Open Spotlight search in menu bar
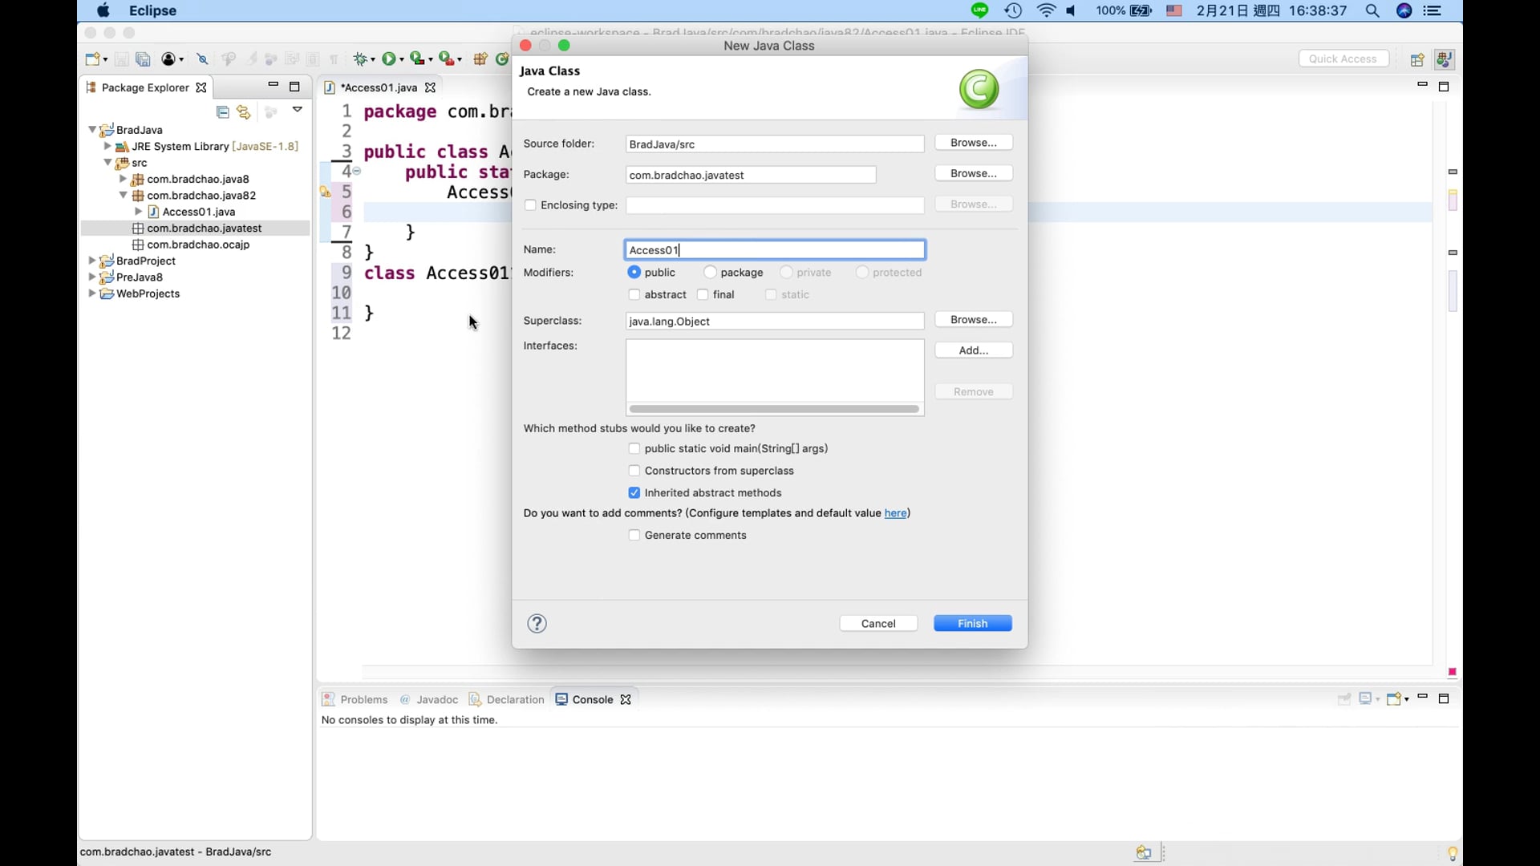Image resolution: width=1540 pixels, height=866 pixels. tap(1372, 11)
